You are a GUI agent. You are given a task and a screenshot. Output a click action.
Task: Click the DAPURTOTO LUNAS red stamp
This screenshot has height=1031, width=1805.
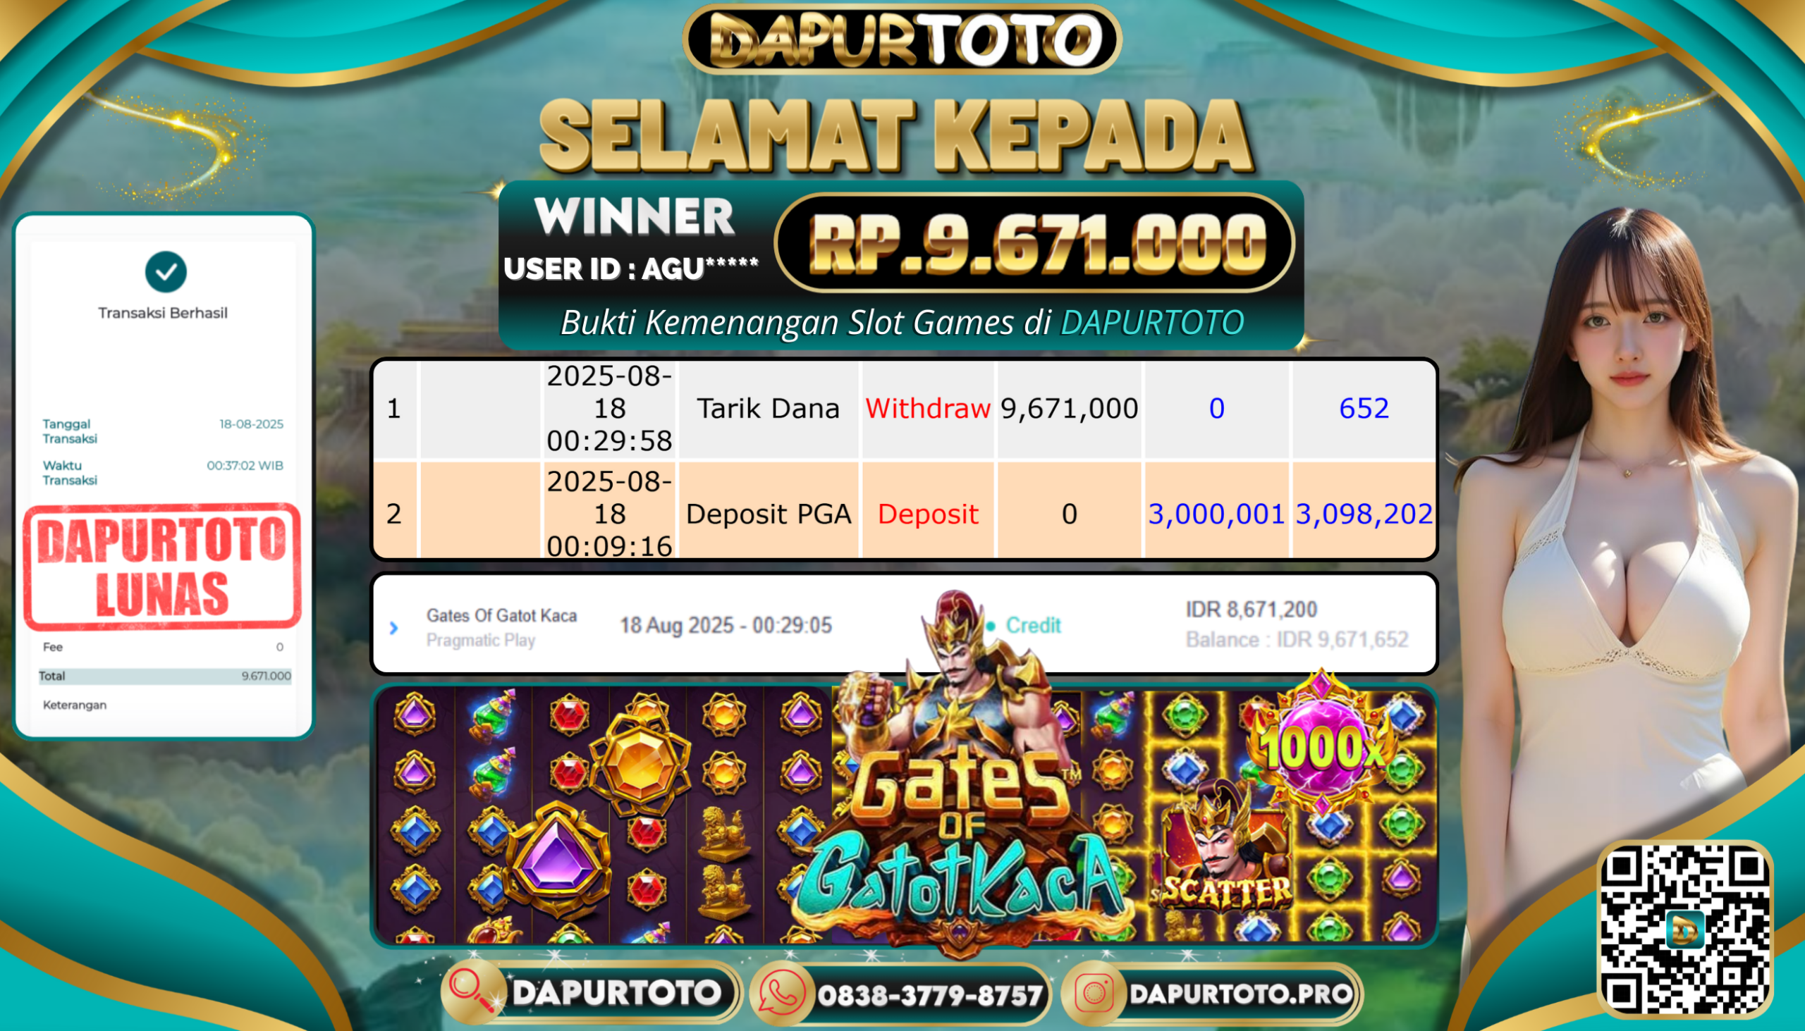[162, 567]
